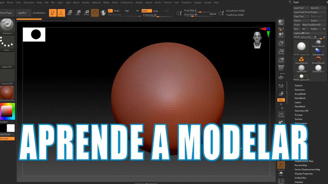This screenshot has width=328, height=184.
Task: Expand the Display Properties section
Action: pyautogui.click(x=304, y=174)
